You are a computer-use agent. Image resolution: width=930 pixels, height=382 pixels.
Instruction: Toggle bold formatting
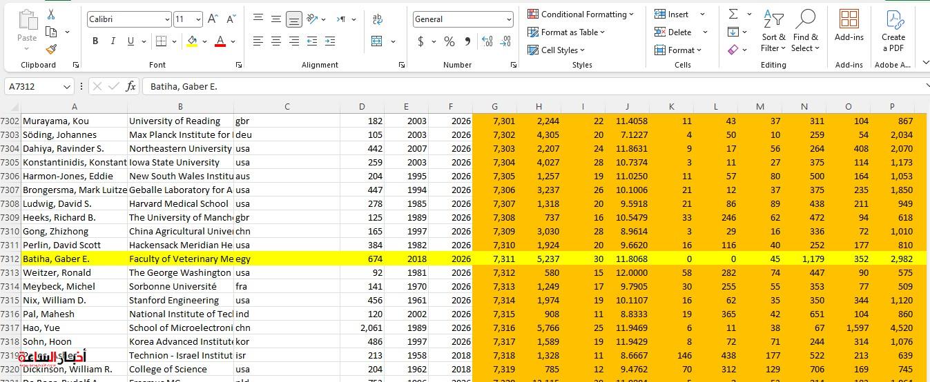[95, 41]
